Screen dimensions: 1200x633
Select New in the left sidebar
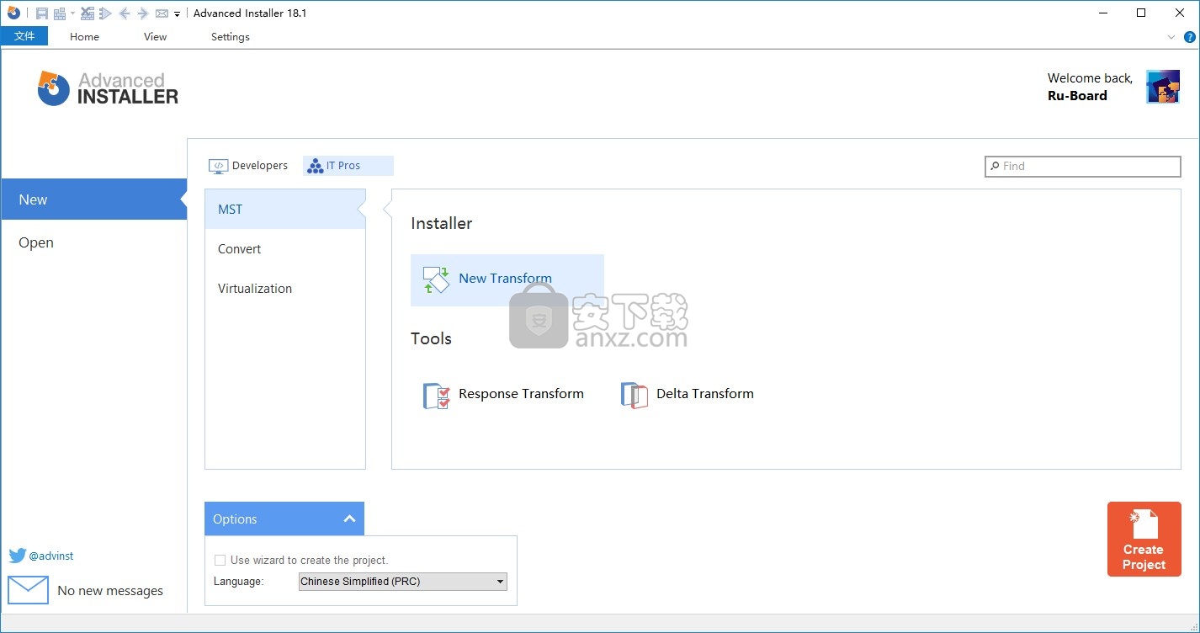(x=93, y=199)
